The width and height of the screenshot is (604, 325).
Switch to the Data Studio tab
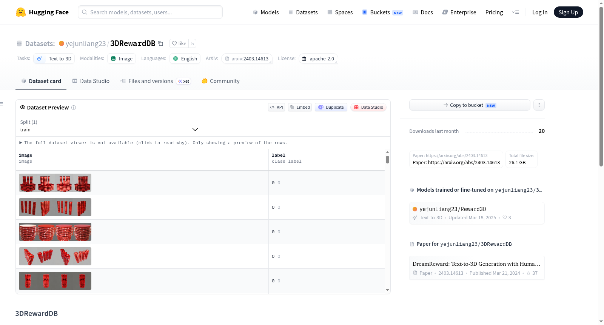point(91,81)
